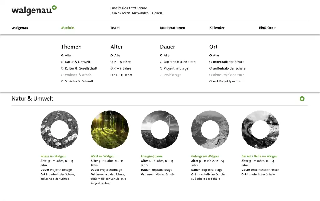Select mit Projektpartner radio option
The height and width of the screenshot is (201, 320).
tap(227, 81)
